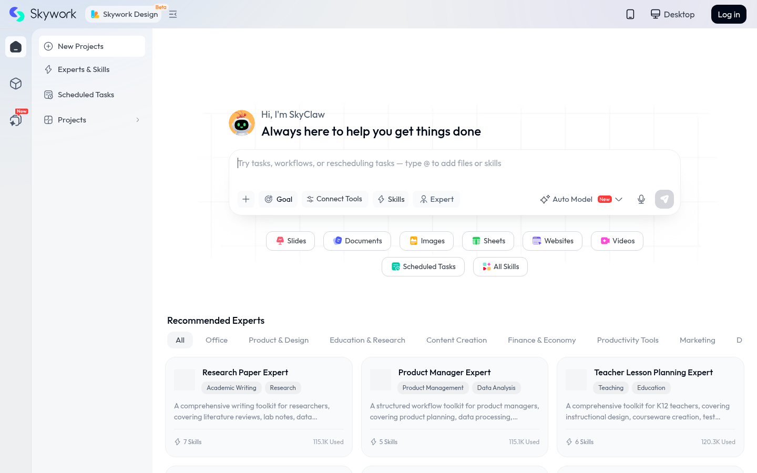Open Research Paper Expert card
The image size is (757, 473).
(x=259, y=407)
